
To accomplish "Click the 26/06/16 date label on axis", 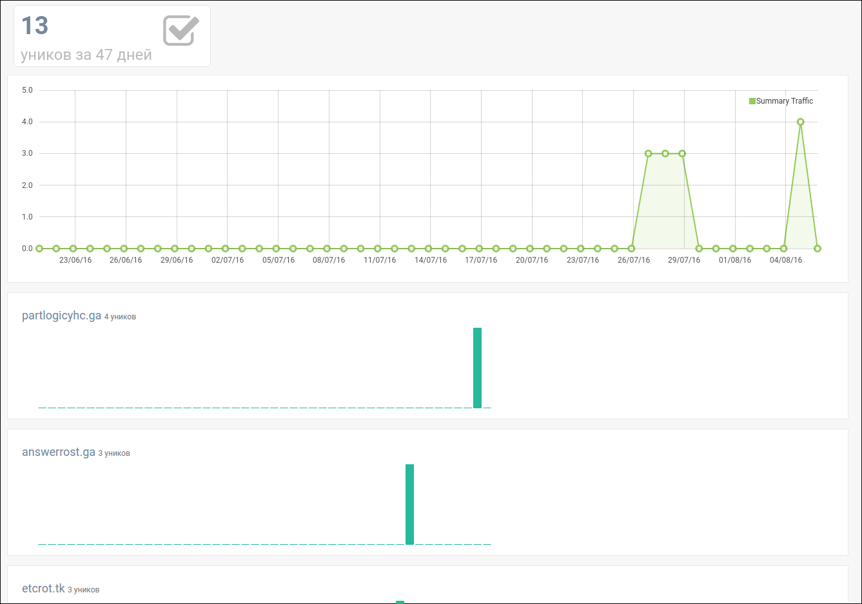I will click(x=126, y=260).
